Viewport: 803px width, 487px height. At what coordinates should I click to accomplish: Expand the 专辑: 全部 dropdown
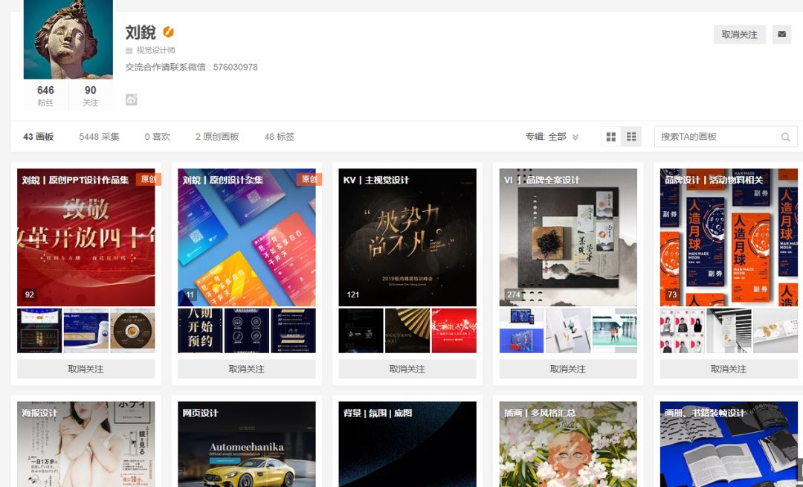click(x=552, y=137)
